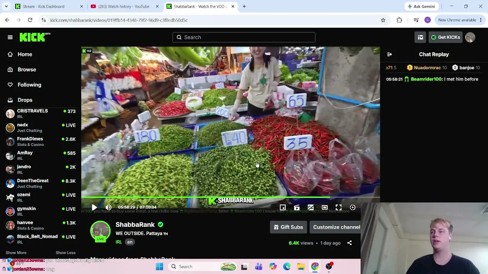Share this video via the share icon

point(349,243)
